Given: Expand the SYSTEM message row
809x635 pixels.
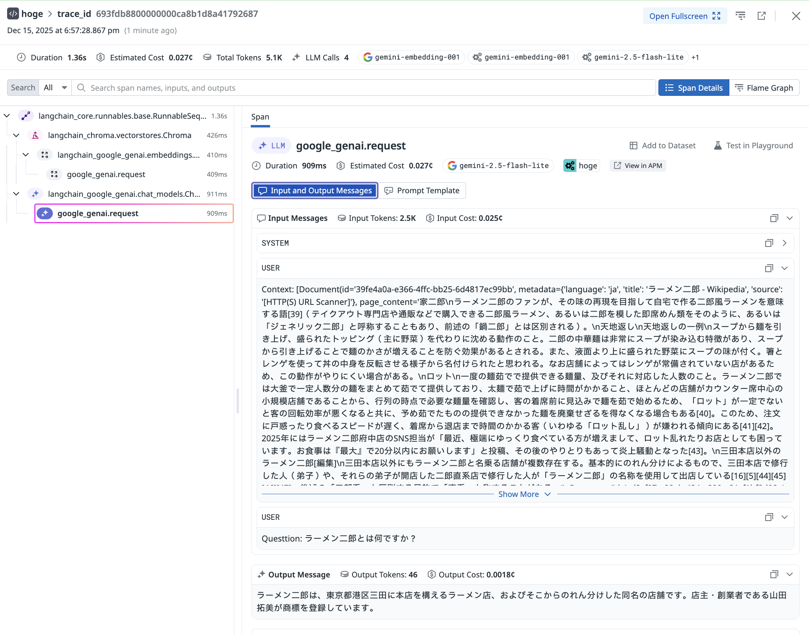Looking at the screenshot, I should (x=785, y=243).
